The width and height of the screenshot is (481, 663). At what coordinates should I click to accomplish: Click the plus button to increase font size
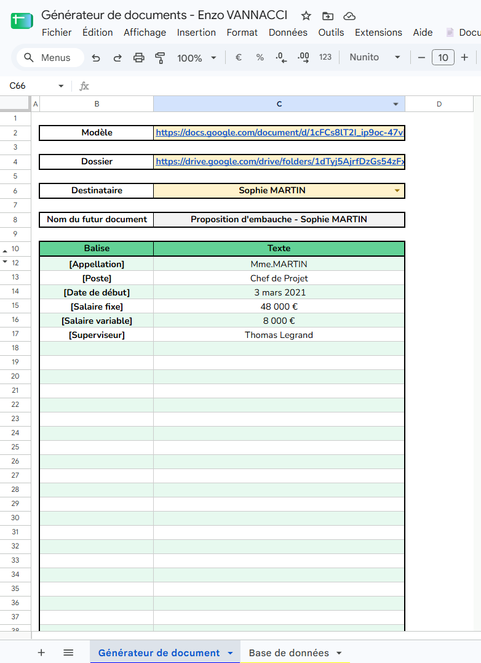click(464, 57)
